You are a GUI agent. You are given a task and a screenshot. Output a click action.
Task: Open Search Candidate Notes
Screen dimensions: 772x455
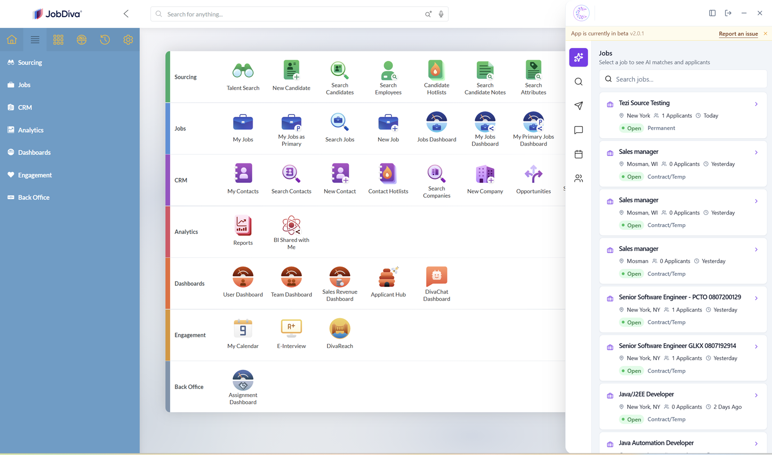click(485, 70)
